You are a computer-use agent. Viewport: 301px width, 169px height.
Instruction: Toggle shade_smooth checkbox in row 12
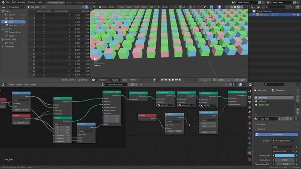[44, 57]
